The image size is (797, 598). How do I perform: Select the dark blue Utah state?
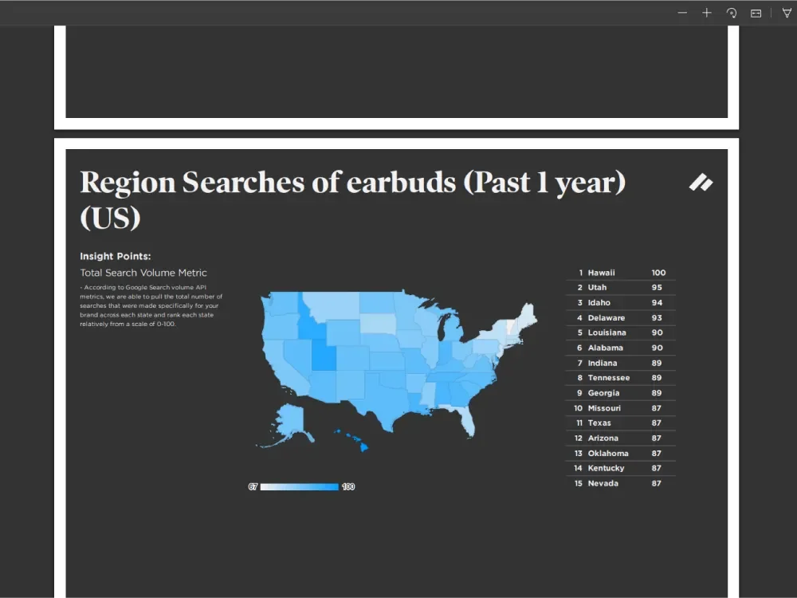click(323, 356)
